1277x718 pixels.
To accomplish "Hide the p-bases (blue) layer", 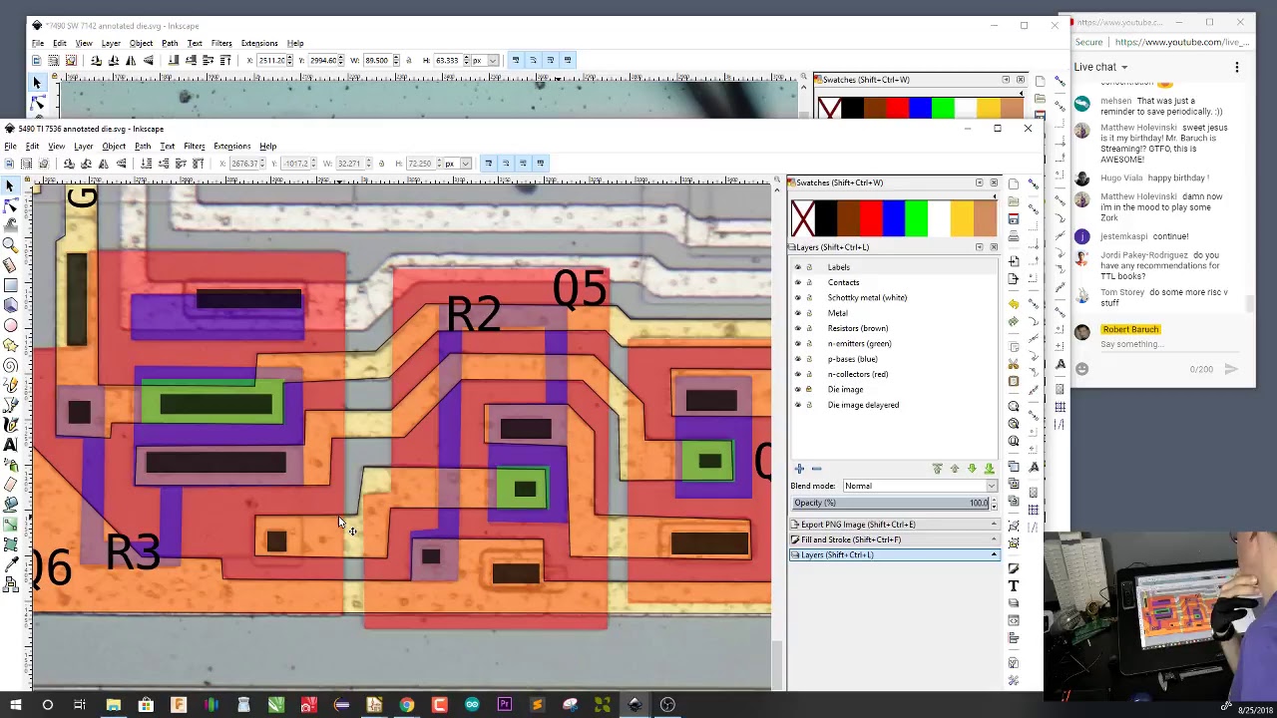I will pyautogui.click(x=797, y=359).
